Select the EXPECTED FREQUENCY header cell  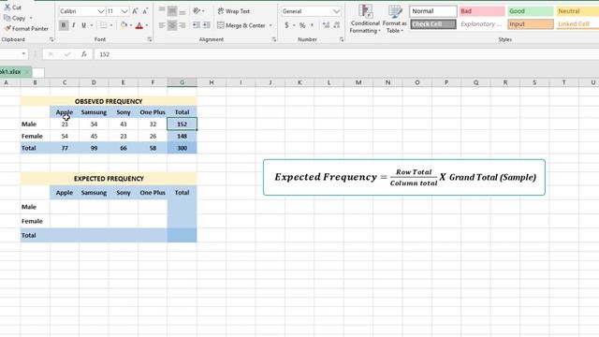click(109, 179)
